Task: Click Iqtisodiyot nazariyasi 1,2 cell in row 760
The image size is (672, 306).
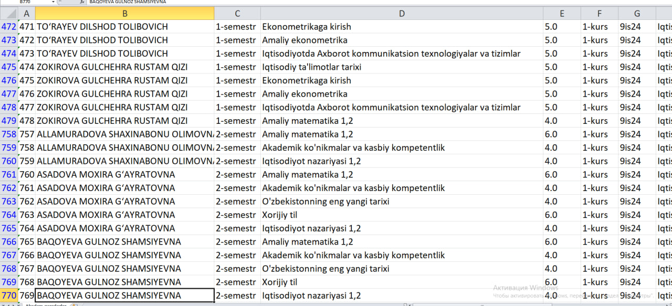Action: [402, 161]
